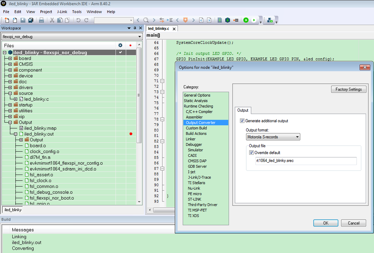Select Linker in the Category list
374x253 pixels.
pos(191,139)
